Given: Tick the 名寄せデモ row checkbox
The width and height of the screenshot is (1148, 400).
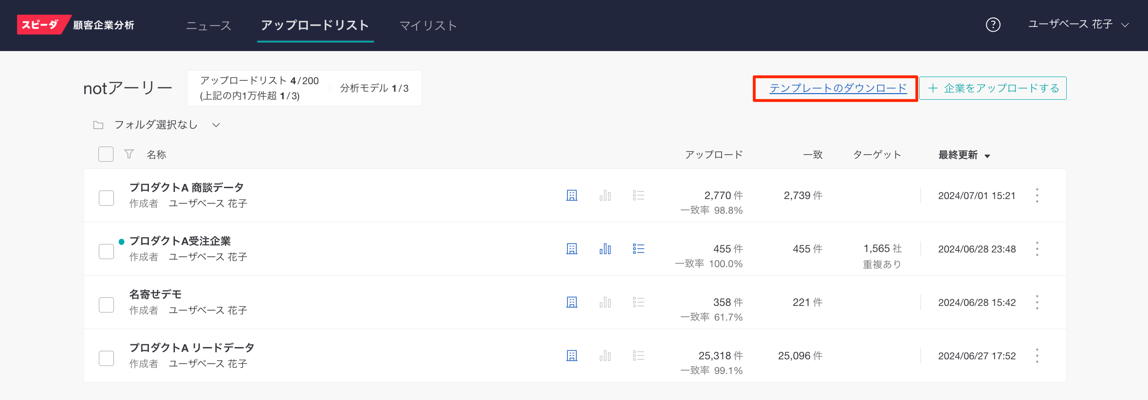Looking at the screenshot, I should 106,304.
